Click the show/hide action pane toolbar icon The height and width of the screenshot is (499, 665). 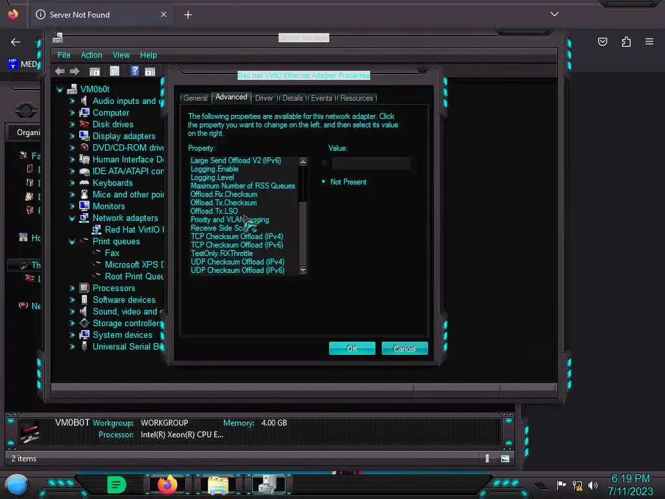coord(150,71)
